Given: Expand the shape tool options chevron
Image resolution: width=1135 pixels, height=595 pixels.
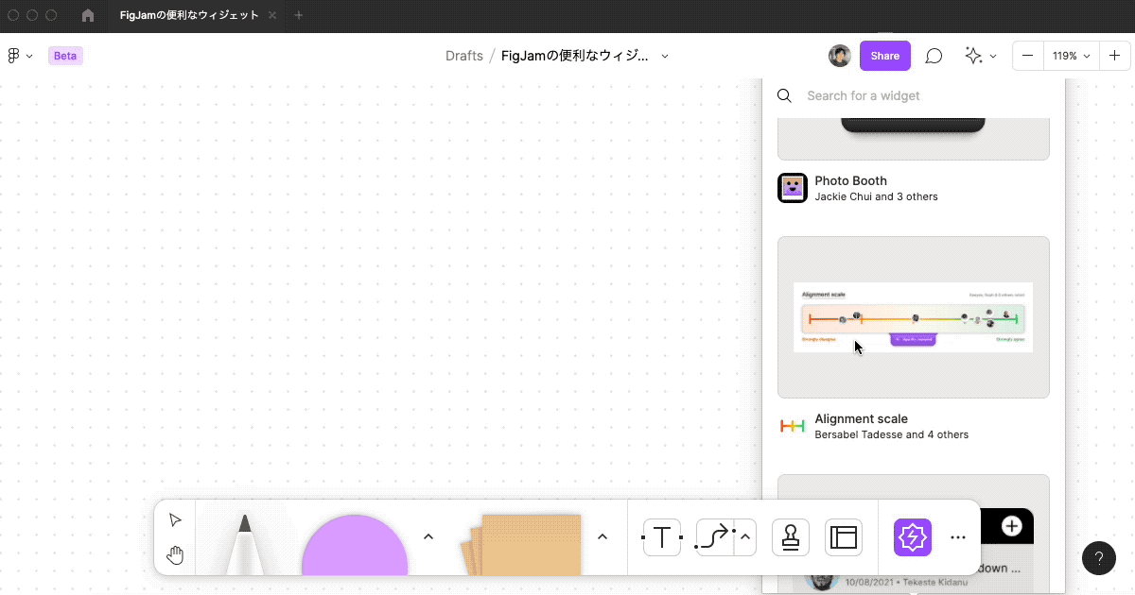Looking at the screenshot, I should (x=428, y=535).
